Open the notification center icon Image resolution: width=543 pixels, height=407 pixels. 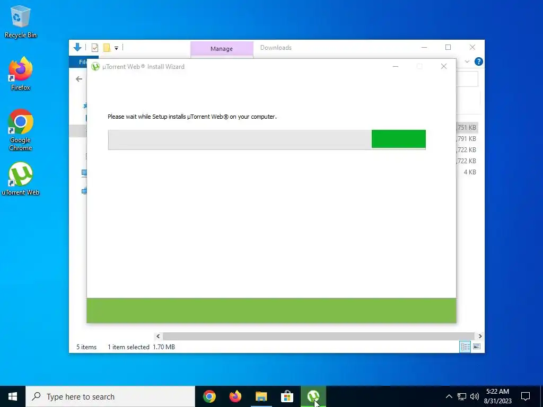526,396
